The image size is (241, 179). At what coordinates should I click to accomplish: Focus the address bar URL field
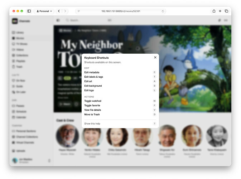pos(121,11)
